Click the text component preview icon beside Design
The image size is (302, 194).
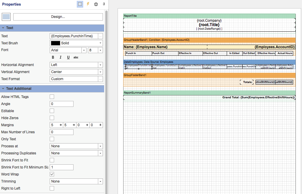point(6,17)
